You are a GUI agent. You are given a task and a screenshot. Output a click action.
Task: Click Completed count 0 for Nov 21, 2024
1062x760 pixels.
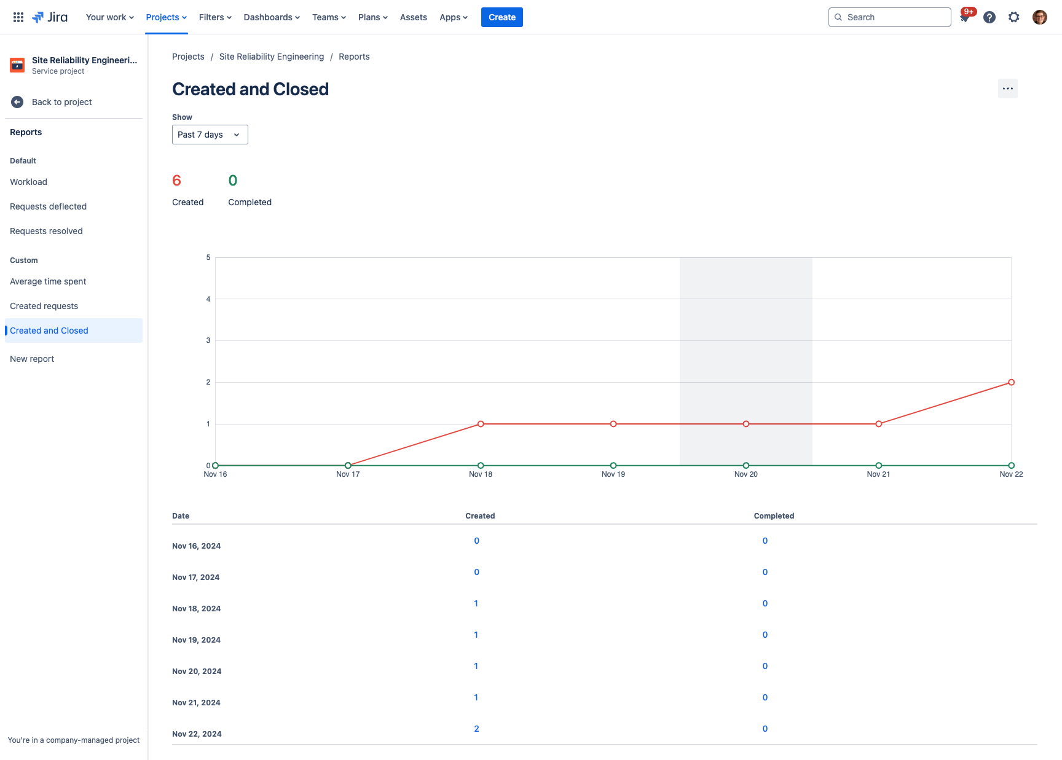click(765, 697)
